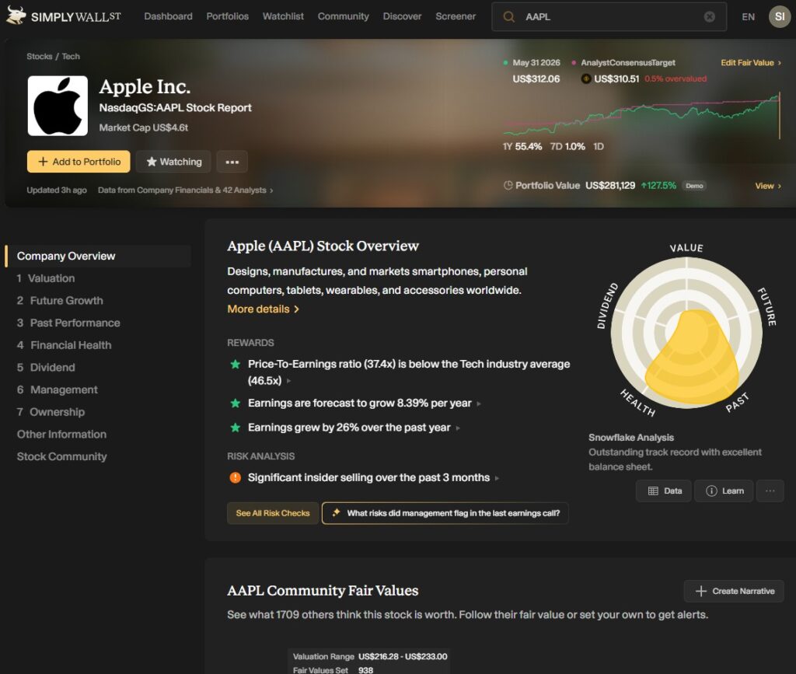The image size is (796, 674).
Task: Open the EN language selector
Action: 748,17
